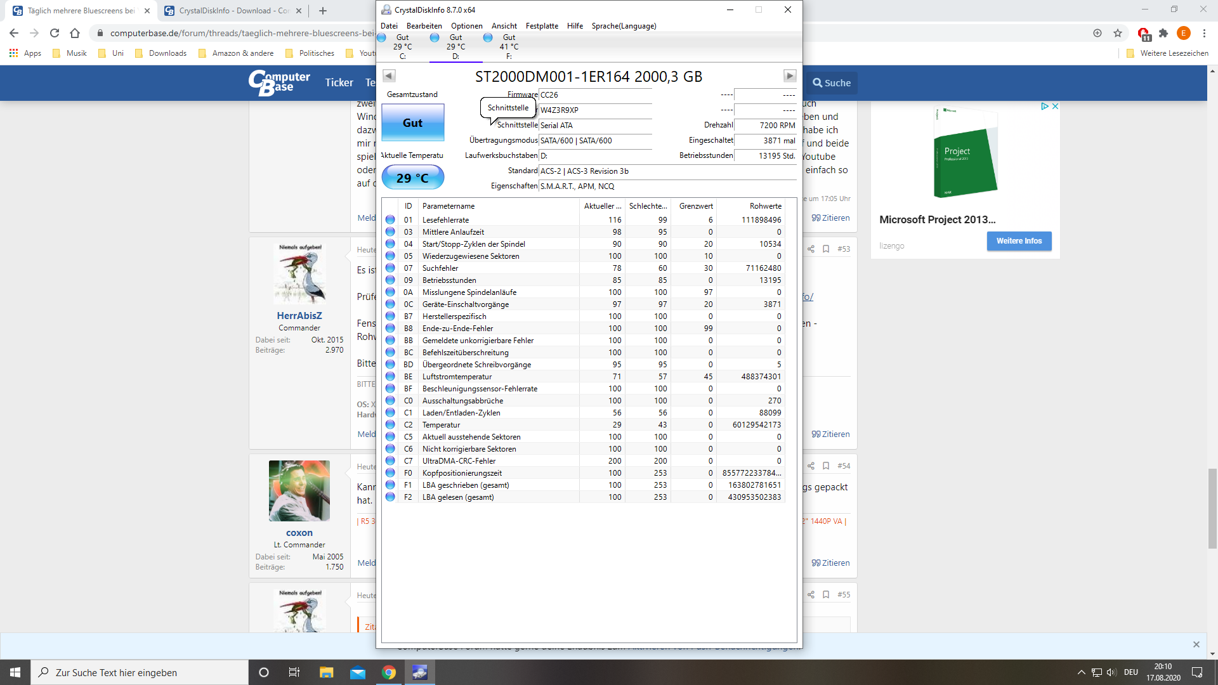Click the 29 °C temperature button
The width and height of the screenshot is (1218, 685).
412,178
